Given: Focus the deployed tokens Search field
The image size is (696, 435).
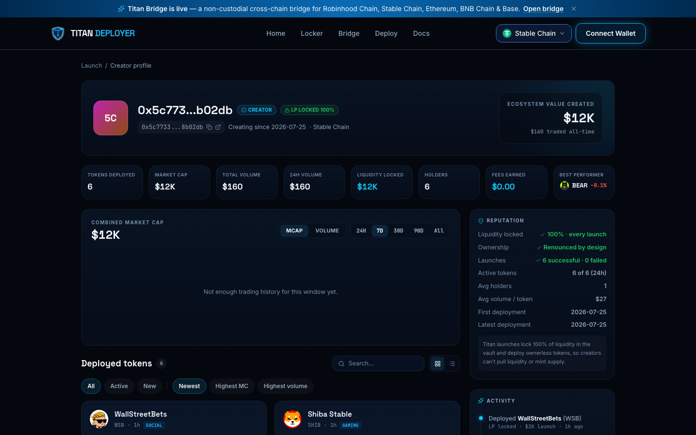Looking at the screenshot, I should tap(378, 363).
